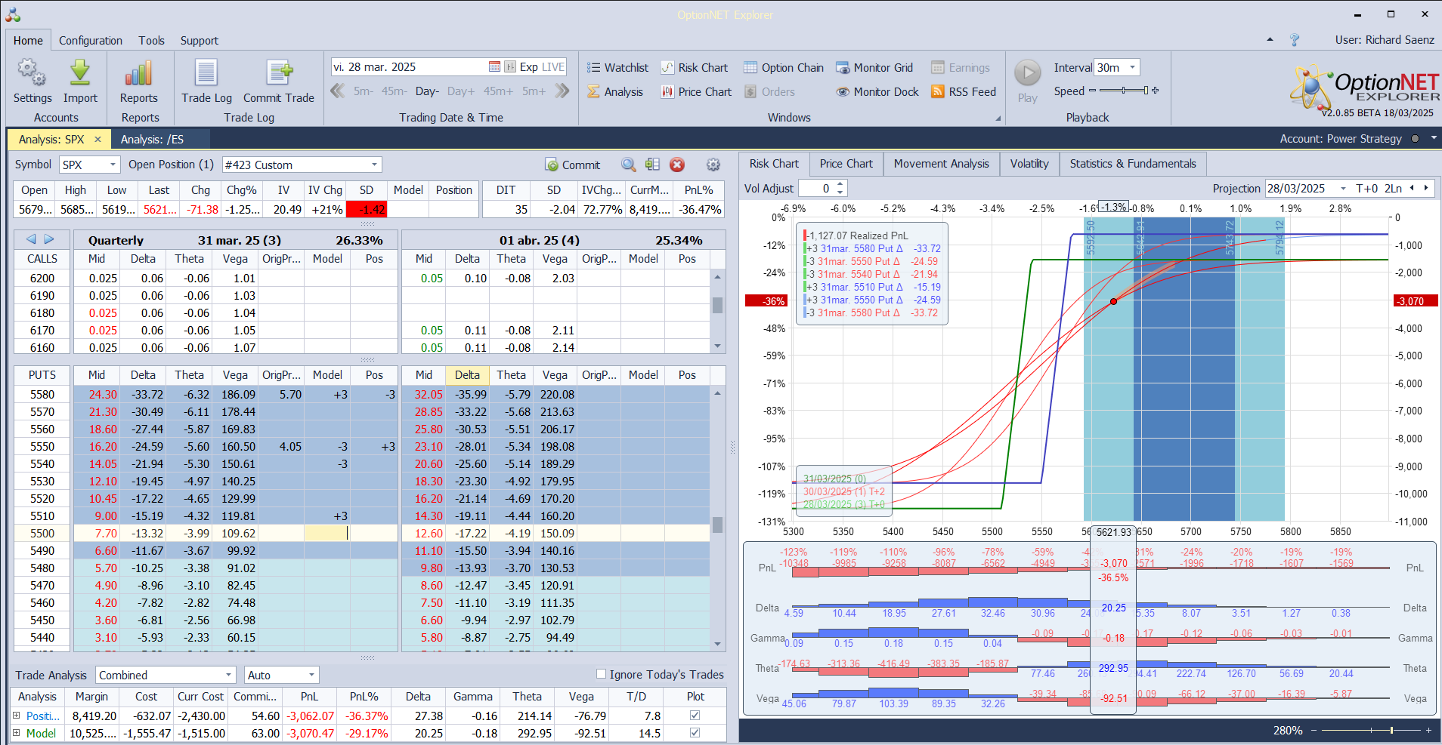Image resolution: width=1442 pixels, height=745 pixels.
Task: Toggle the Plot checkbox for Position row
Action: click(695, 716)
